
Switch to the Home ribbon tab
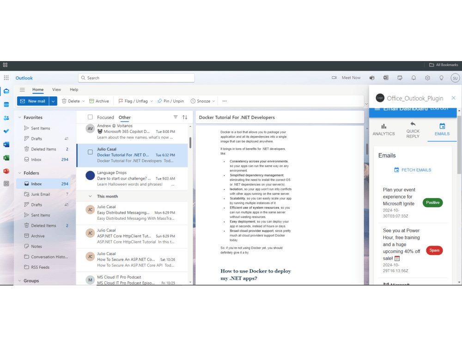(38, 89)
